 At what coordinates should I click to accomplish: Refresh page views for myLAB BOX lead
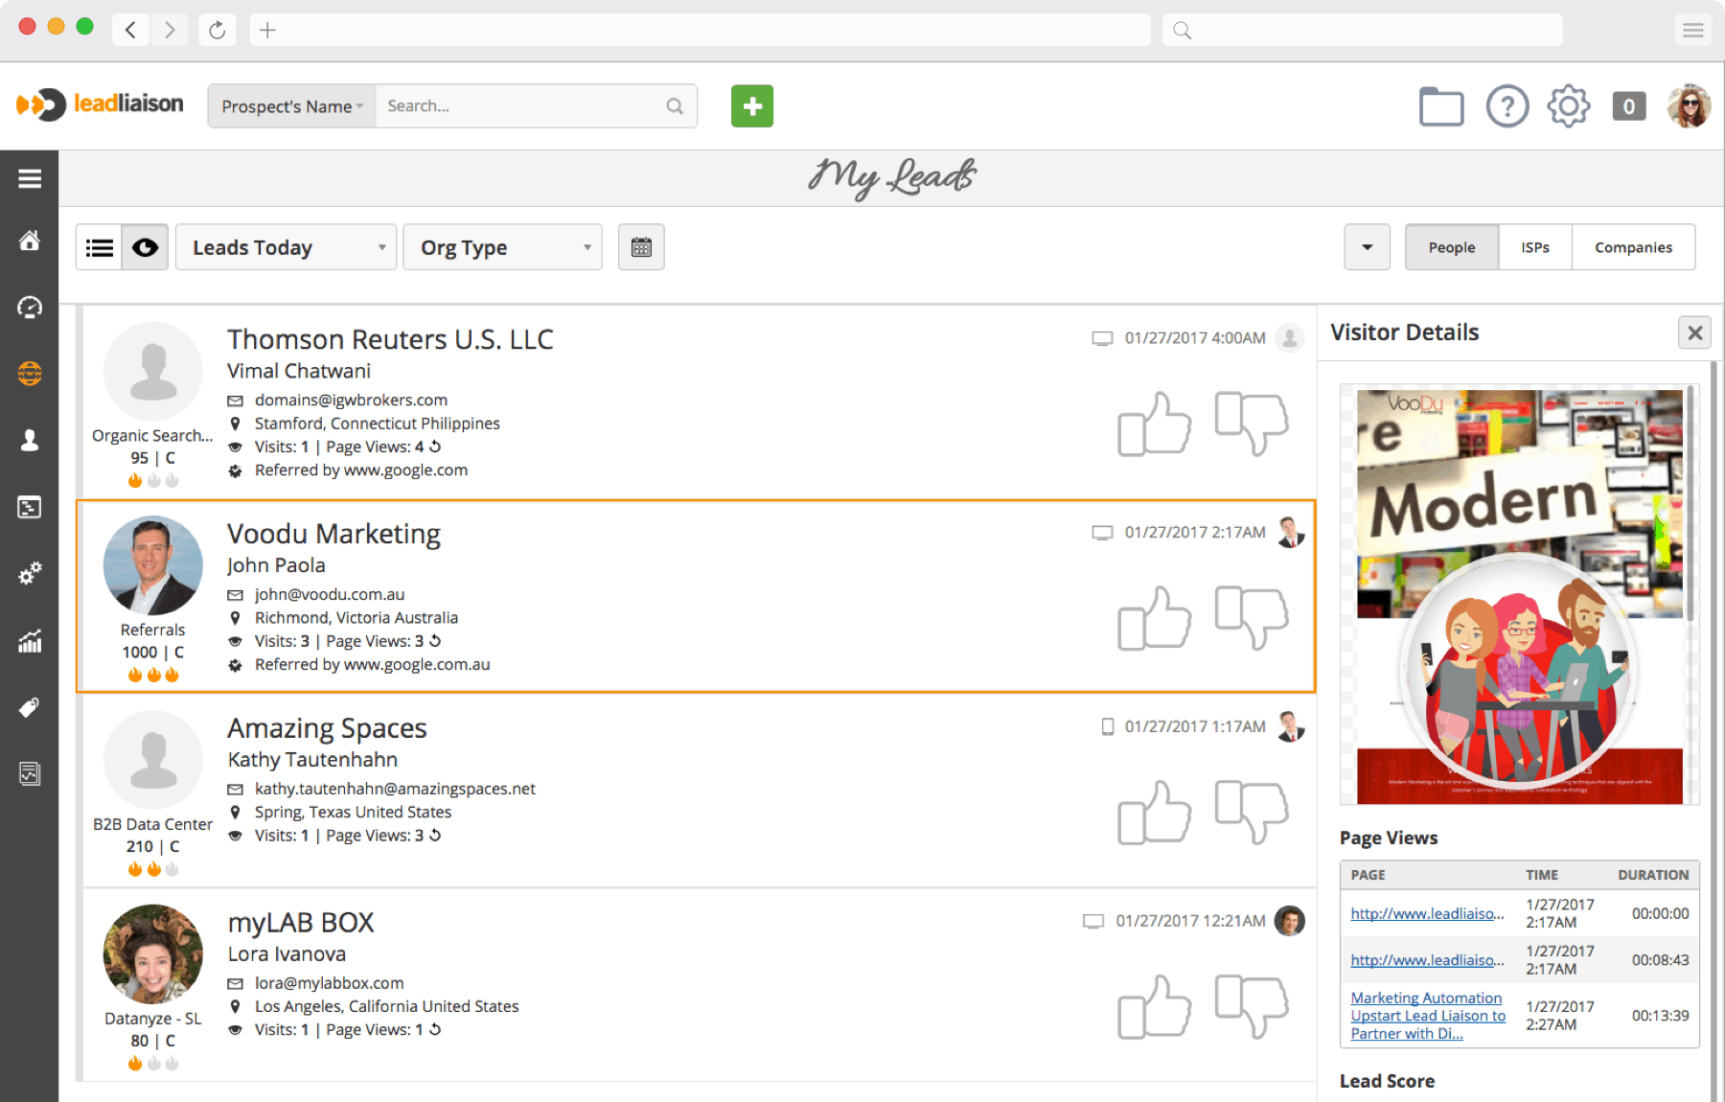[435, 1030]
